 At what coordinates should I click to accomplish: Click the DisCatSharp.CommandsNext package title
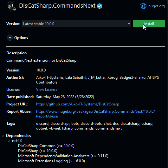(57, 6)
